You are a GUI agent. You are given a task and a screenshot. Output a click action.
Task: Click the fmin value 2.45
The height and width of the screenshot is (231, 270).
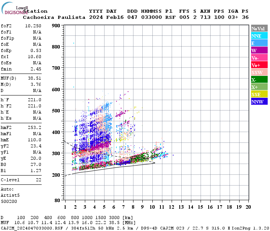36,69
